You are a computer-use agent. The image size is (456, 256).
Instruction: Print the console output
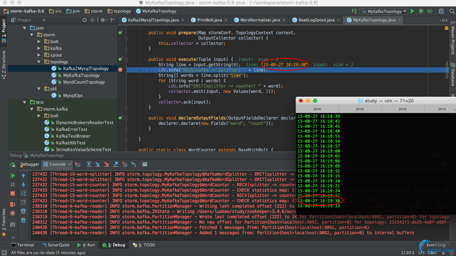coord(23,211)
